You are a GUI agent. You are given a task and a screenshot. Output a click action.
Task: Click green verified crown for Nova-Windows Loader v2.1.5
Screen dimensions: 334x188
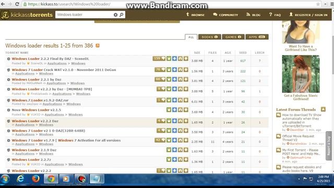pos(169,110)
